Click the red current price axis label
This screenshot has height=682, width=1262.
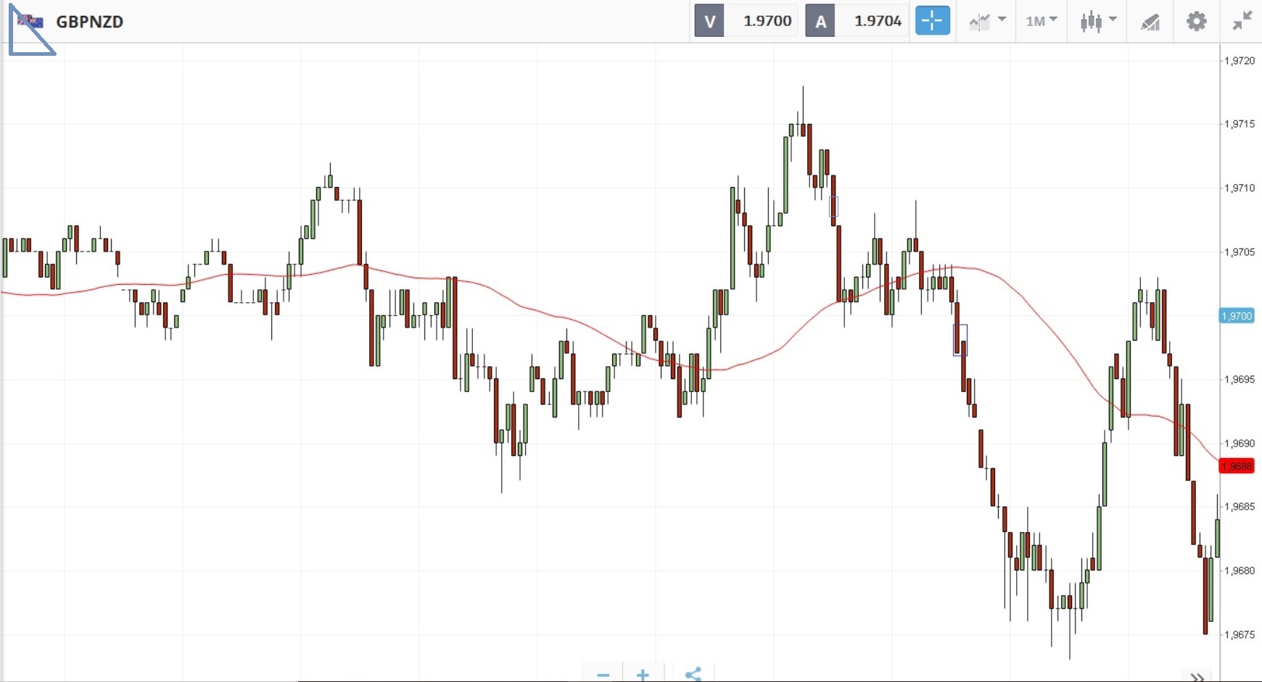(1237, 466)
